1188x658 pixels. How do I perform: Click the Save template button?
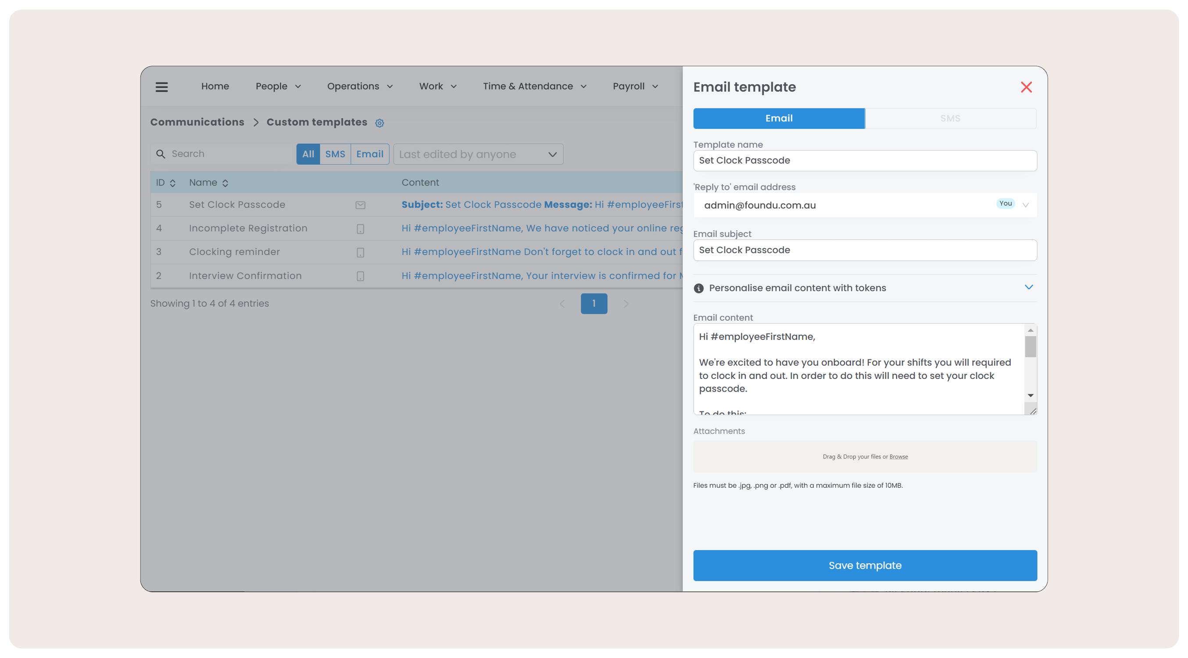click(x=865, y=565)
